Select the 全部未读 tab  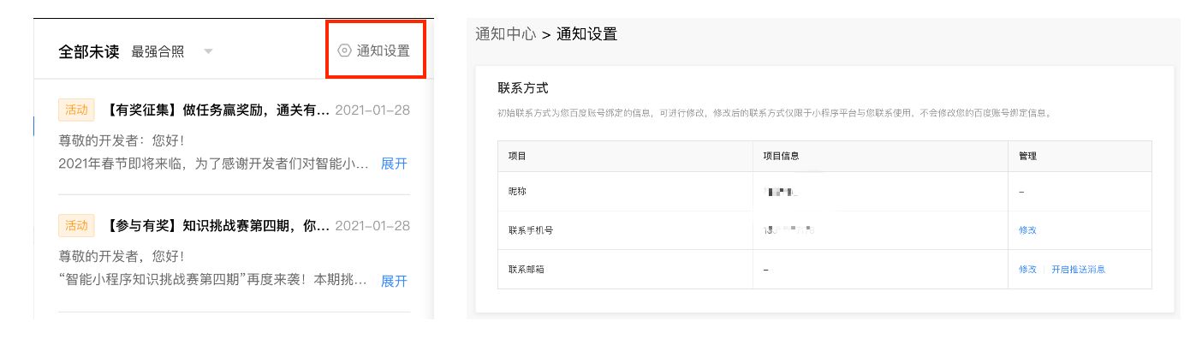88,51
